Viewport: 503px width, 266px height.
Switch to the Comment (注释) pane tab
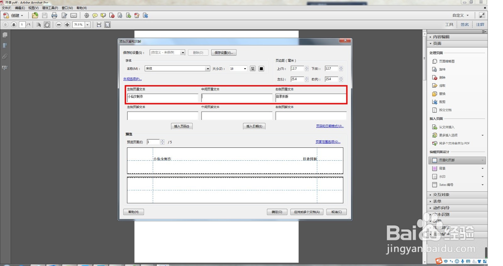[480, 25]
